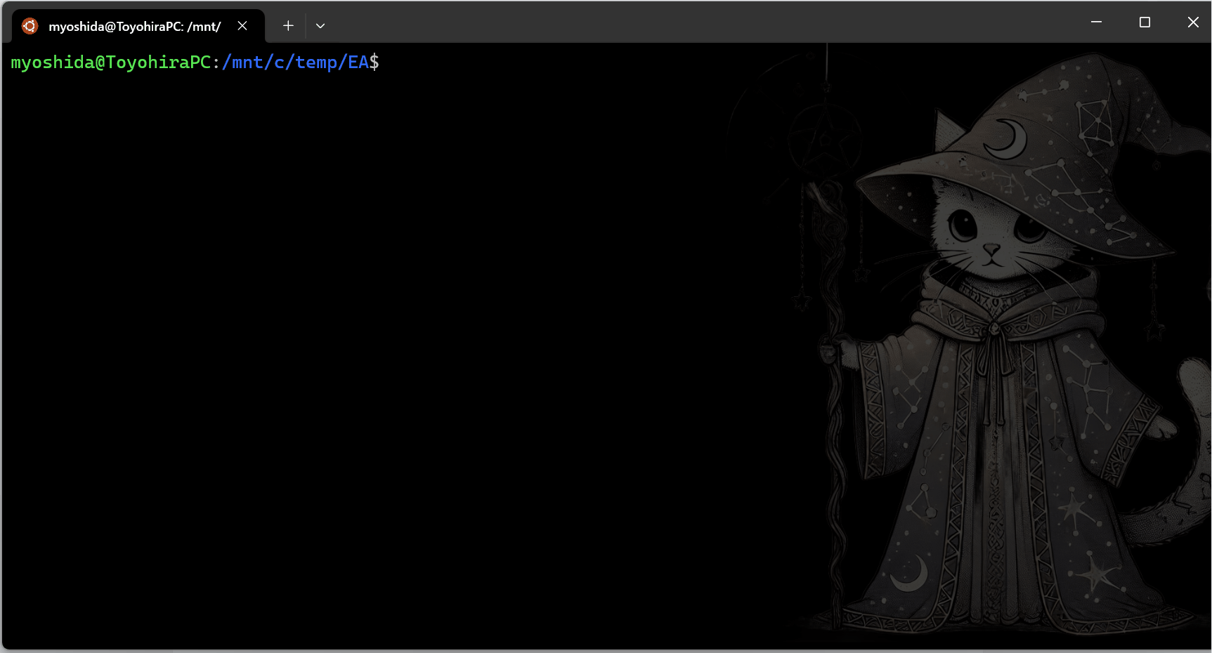Minimize the Windows Terminal window

click(1096, 22)
